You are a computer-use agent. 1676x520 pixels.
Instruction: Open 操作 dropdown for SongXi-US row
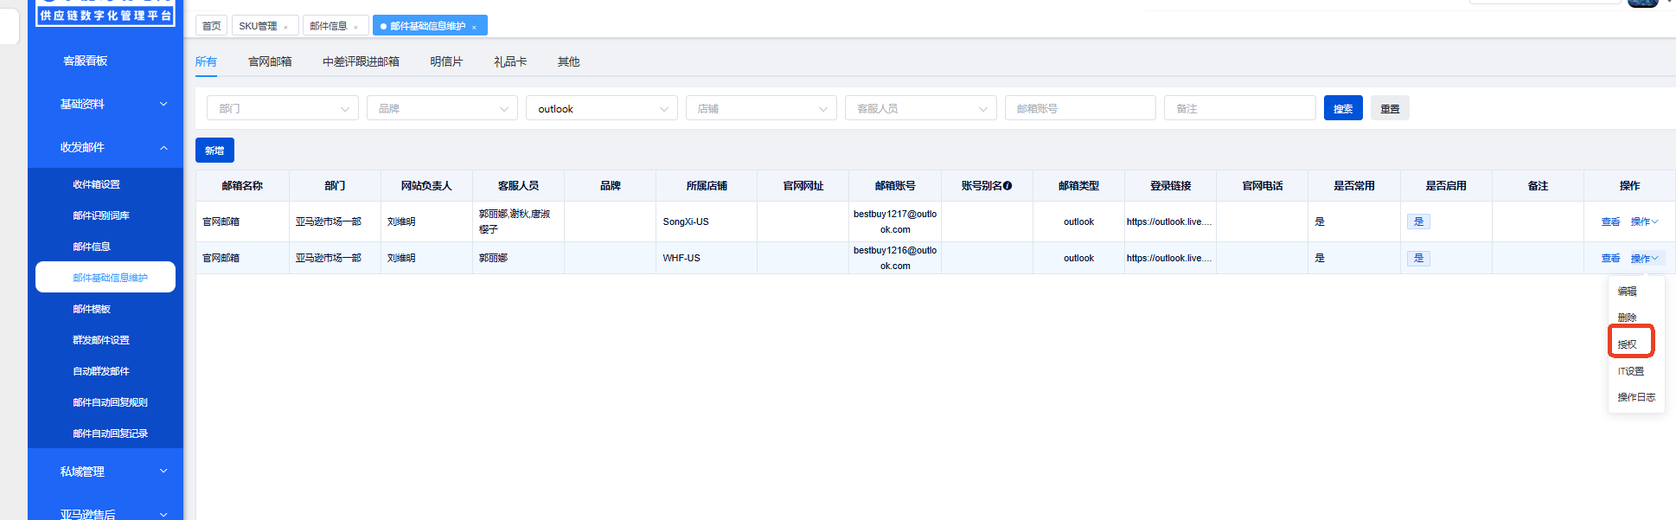pos(1644,221)
